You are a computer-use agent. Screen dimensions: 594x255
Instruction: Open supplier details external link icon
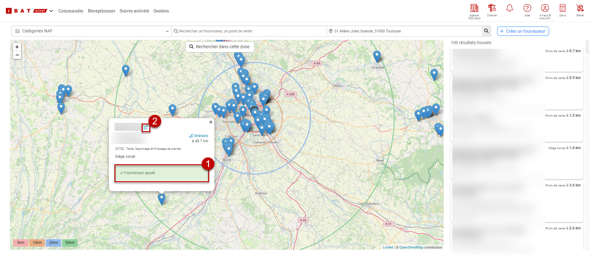[146, 127]
